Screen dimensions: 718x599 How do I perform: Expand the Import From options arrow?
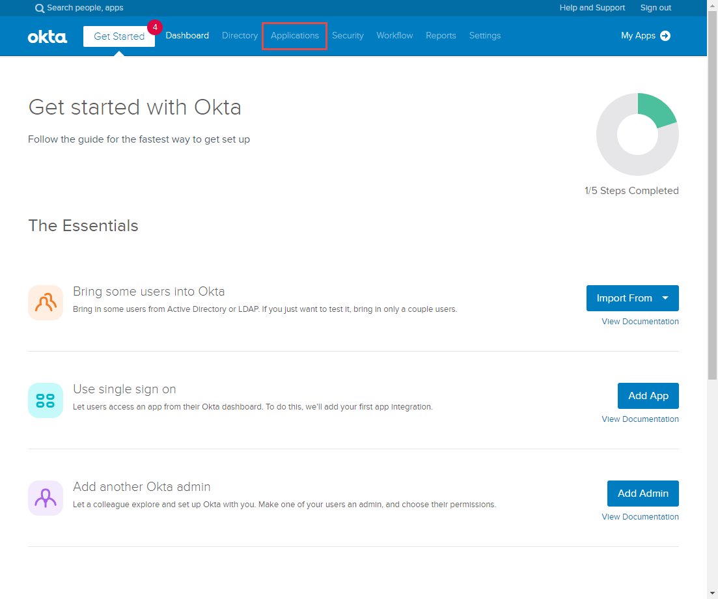(x=667, y=298)
